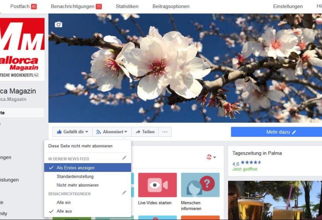Open the Postfach tab
Viewport: 322px width, 220px height.
pyautogui.click(x=23, y=7)
